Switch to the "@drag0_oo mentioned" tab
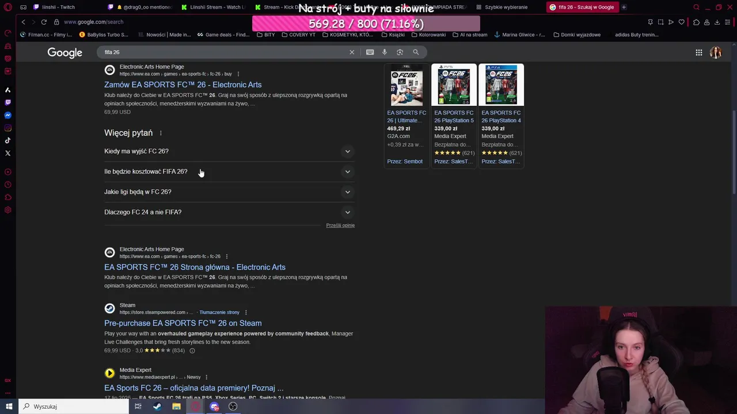 pyautogui.click(x=141, y=7)
